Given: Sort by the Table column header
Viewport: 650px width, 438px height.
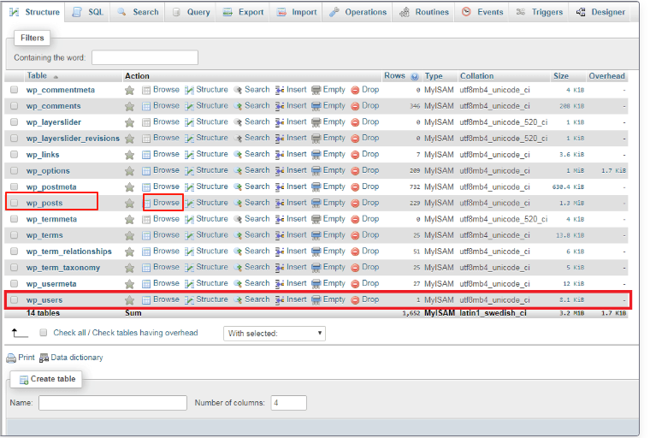Looking at the screenshot, I should pos(37,76).
